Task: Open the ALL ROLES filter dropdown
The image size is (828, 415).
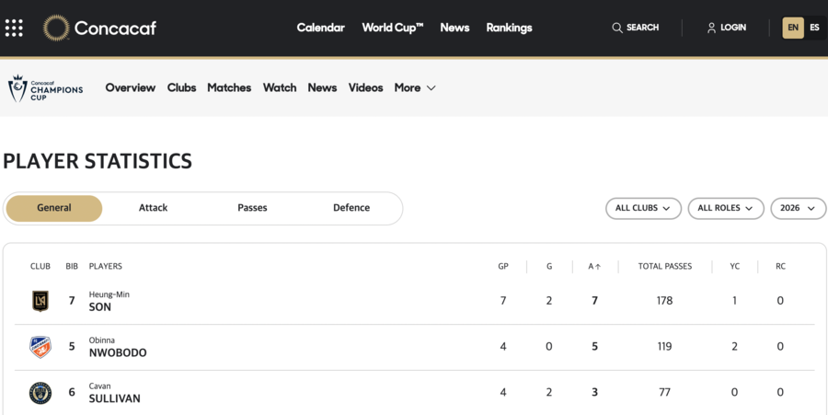Action: coord(726,208)
